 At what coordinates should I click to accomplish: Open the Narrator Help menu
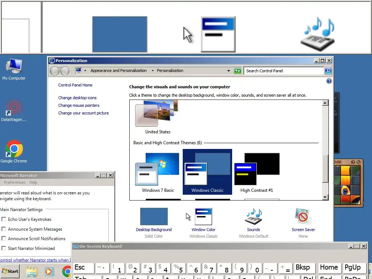click(x=33, y=182)
